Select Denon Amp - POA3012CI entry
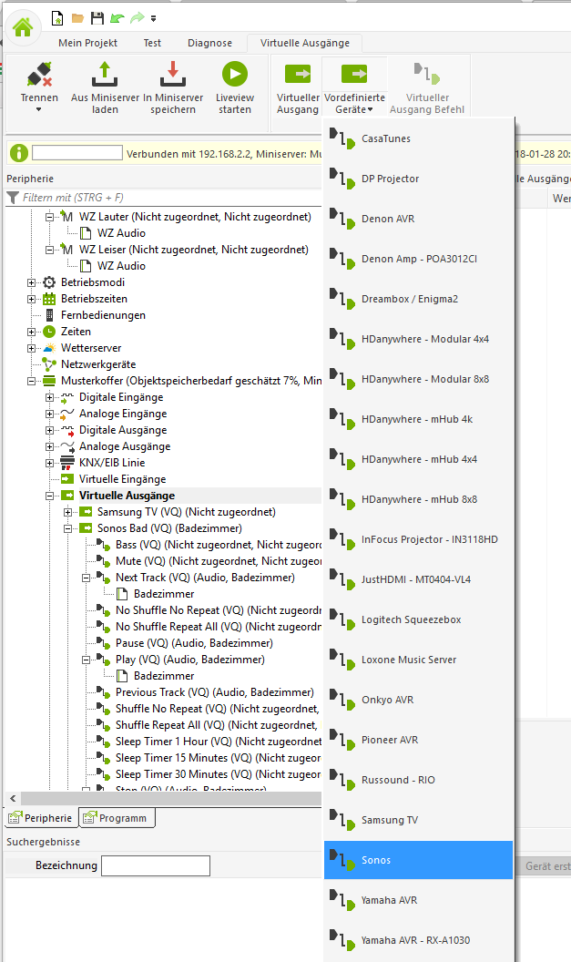The width and height of the screenshot is (571, 962). coord(418,259)
